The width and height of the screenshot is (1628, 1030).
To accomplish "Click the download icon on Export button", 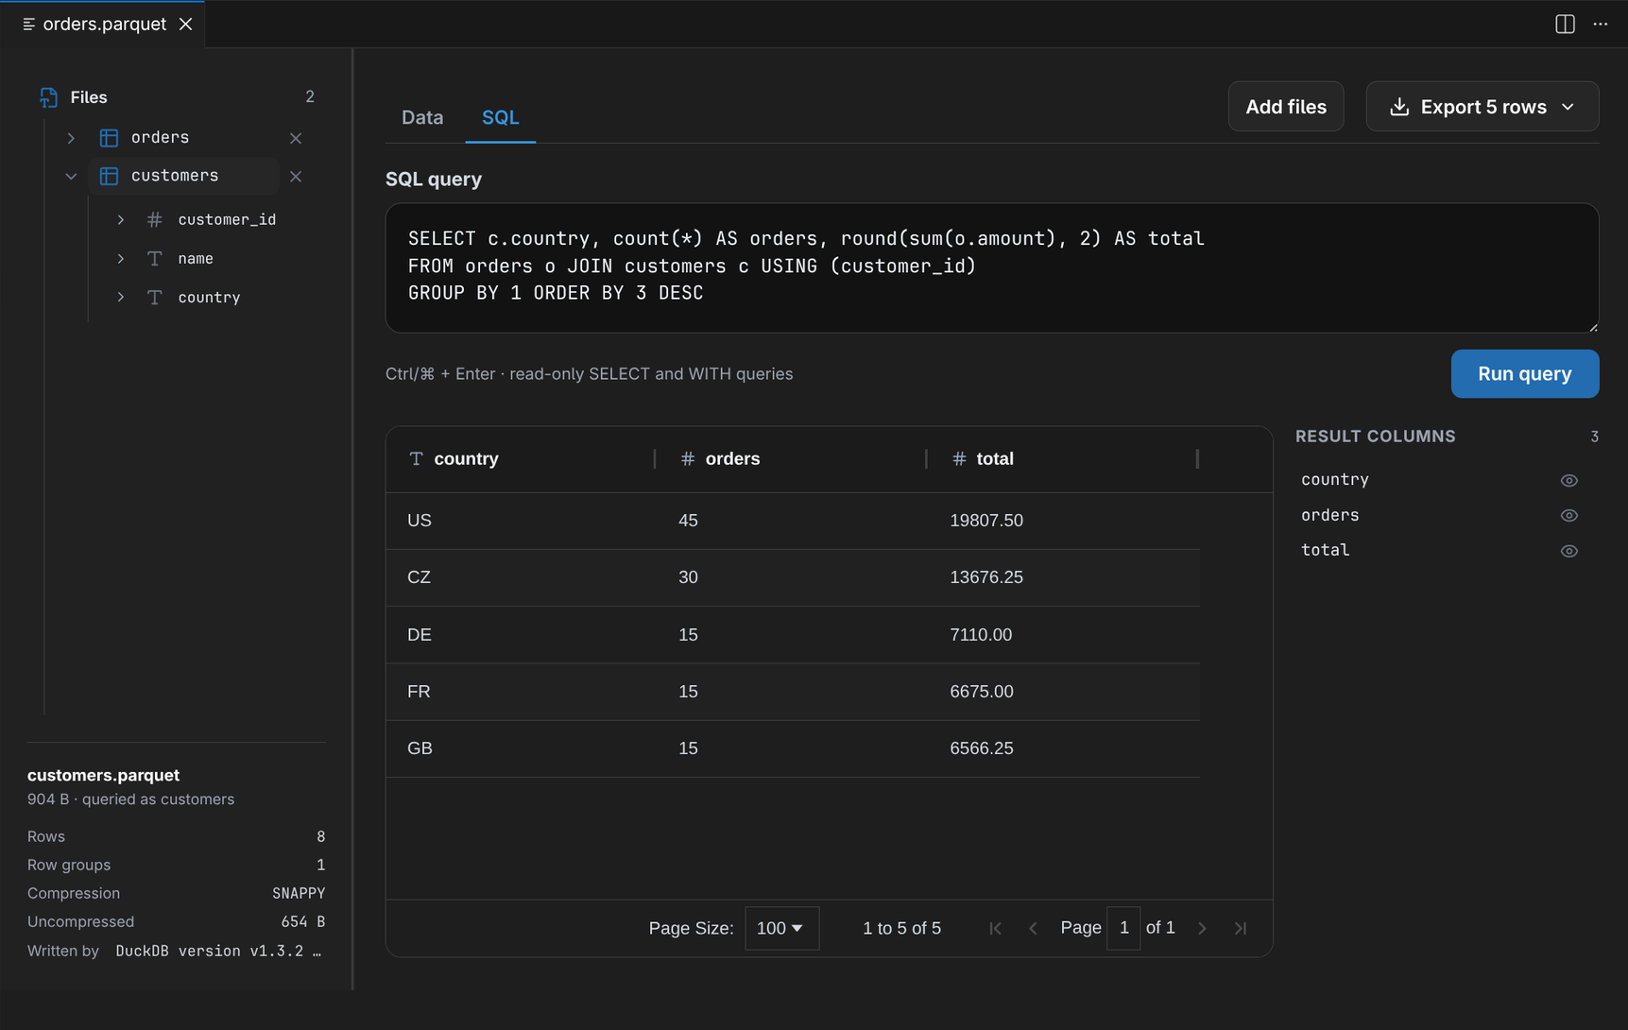I will click(x=1399, y=107).
